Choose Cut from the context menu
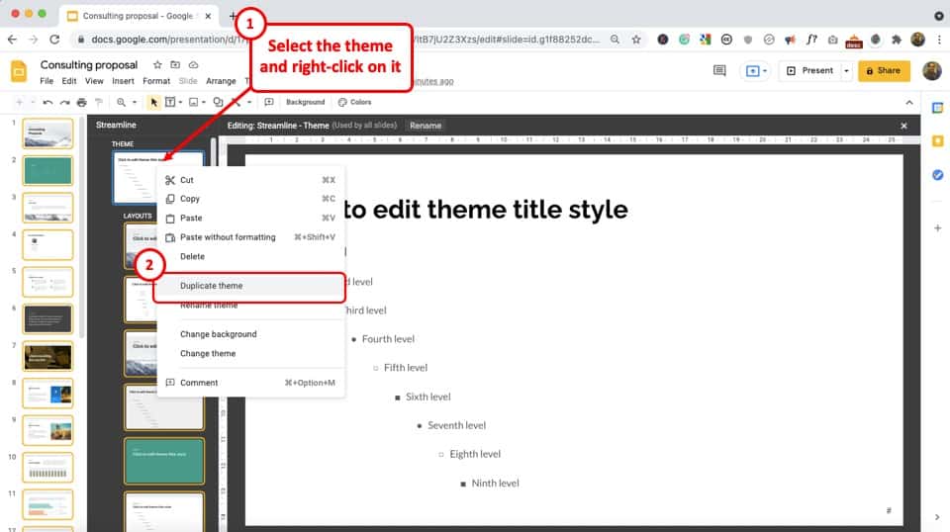The height and width of the screenshot is (532, 950). coord(250,180)
